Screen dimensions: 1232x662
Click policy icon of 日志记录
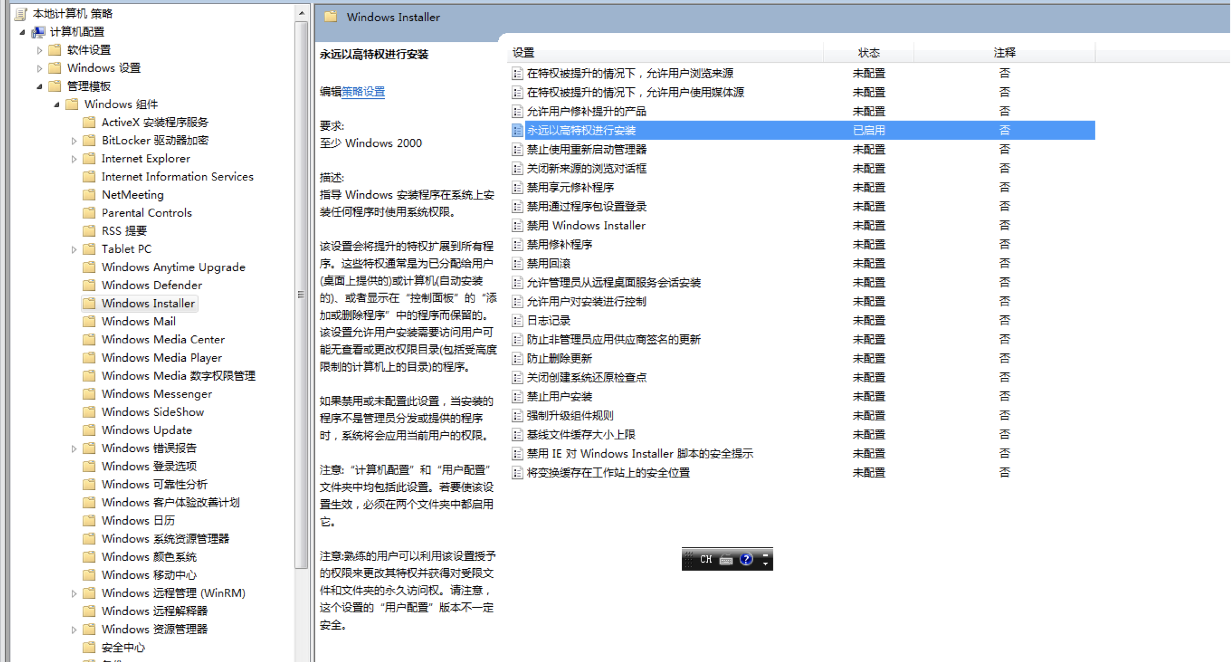pyautogui.click(x=517, y=320)
